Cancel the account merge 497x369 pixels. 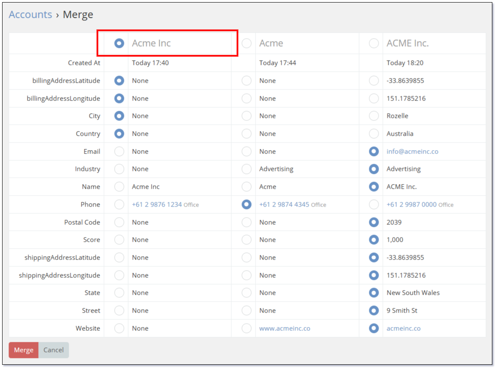coord(53,350)
